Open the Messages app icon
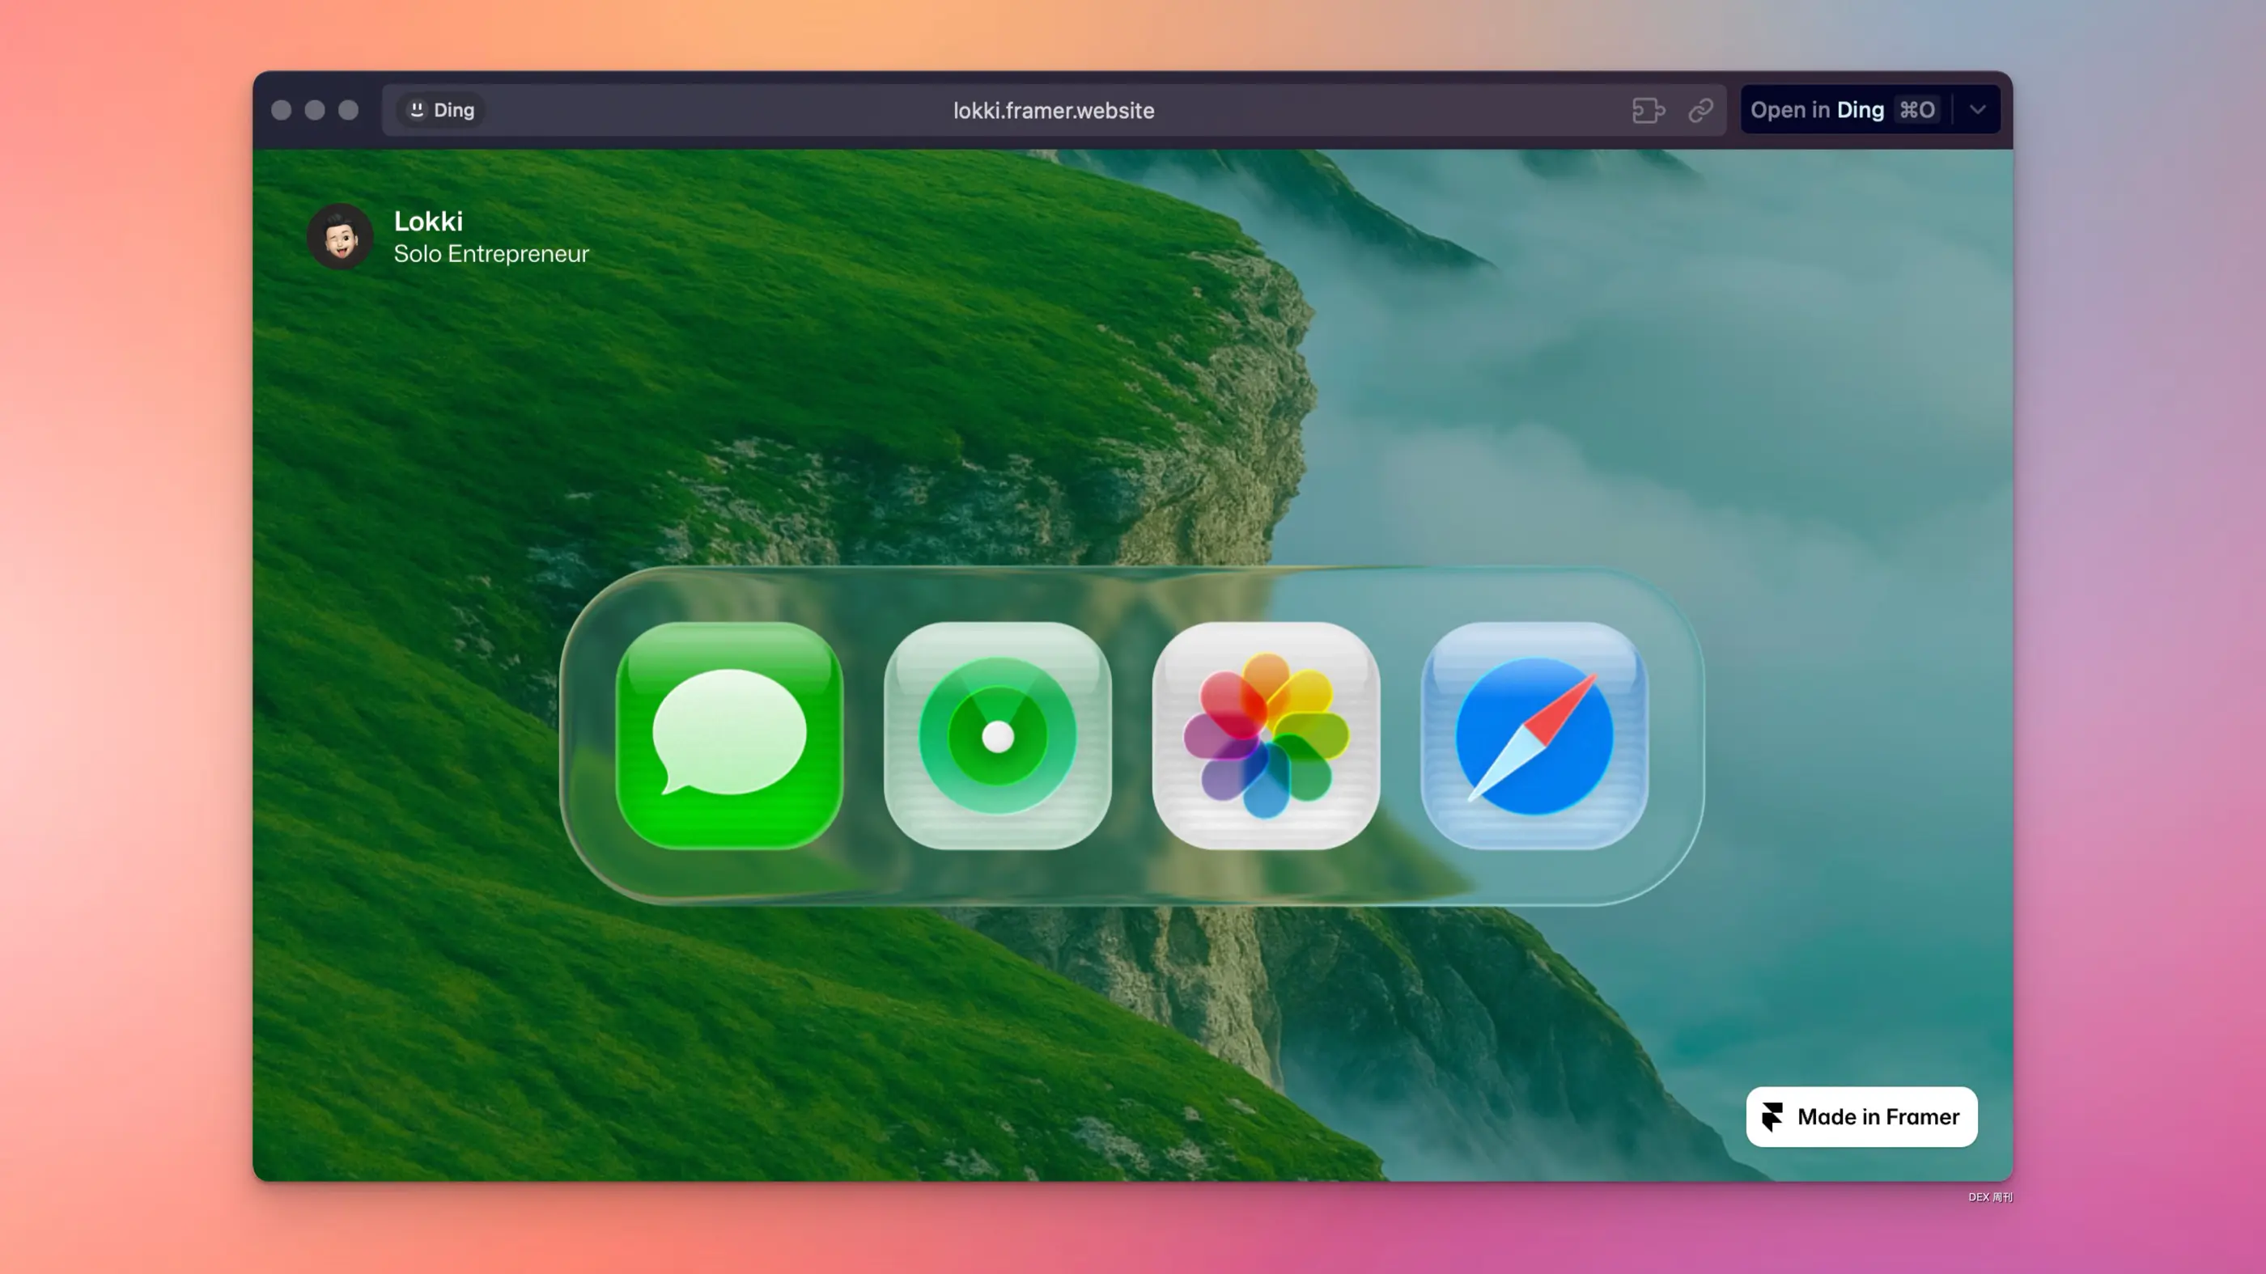 click(728, 735)
